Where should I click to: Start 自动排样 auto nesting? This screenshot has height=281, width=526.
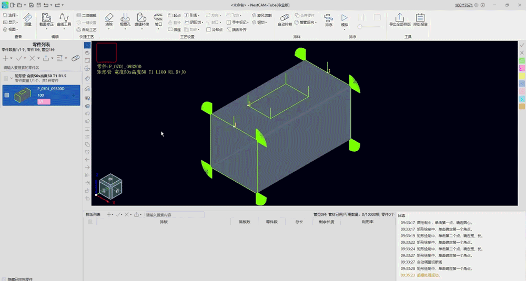click(285, 20)
